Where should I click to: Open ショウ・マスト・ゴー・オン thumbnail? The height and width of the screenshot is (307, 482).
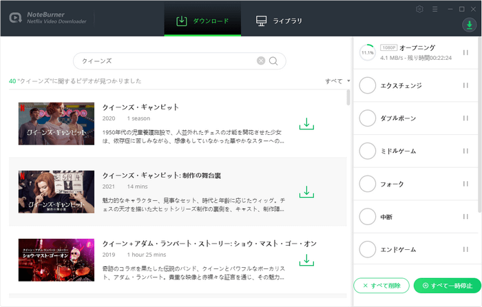click(56, 260)
